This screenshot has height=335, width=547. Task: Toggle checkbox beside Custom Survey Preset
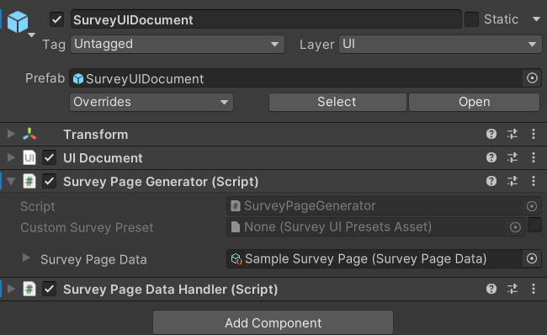click(534, 225)
